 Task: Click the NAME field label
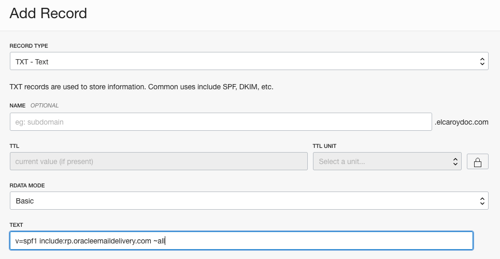pyautogui.click(x=18, y=105)
